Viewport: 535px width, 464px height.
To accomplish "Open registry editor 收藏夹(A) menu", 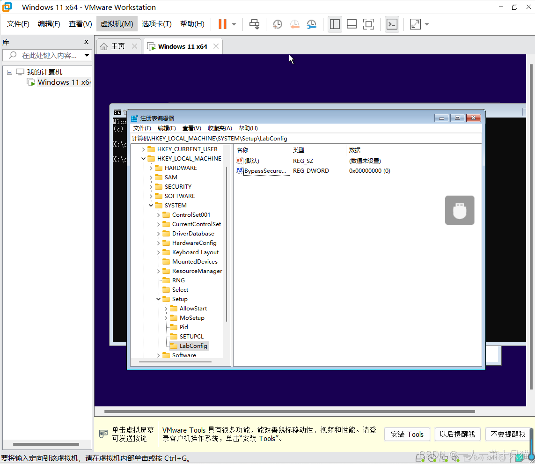I will pos(220,128).
